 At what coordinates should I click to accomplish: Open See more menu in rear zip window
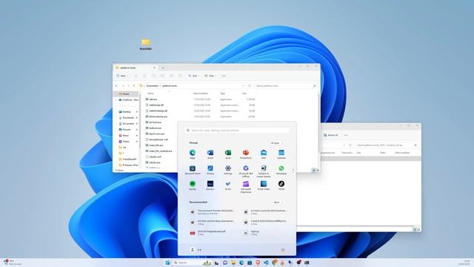coord(346,135)
